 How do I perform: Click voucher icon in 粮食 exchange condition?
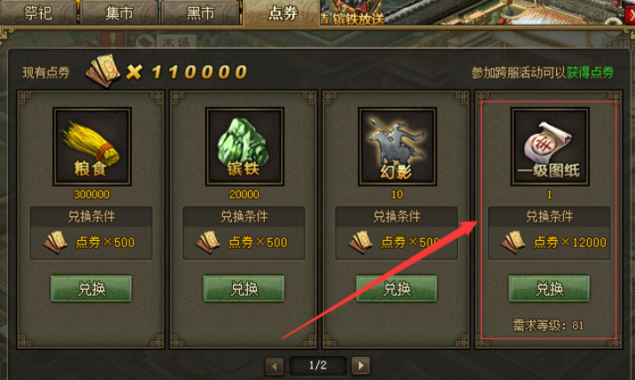(x=56, y=242)
